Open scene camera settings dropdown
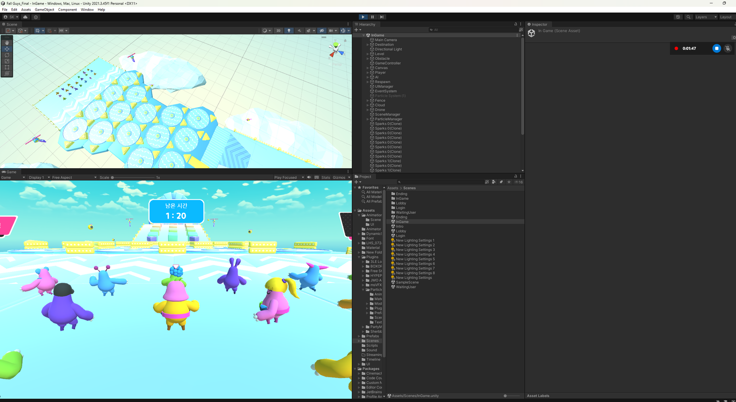 (333, 31)
